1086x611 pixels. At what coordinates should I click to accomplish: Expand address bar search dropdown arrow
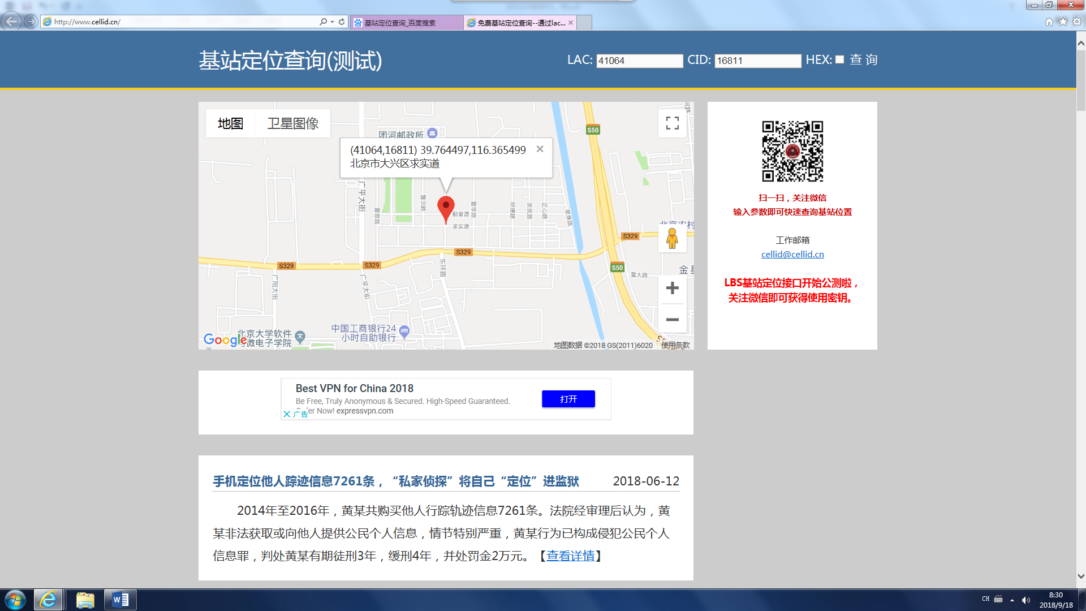[332, 22]
